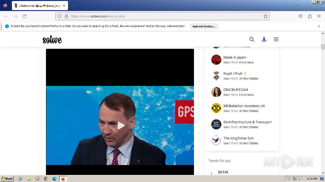
Task: Open the Made in japan avatar
Action: (216, 60)
